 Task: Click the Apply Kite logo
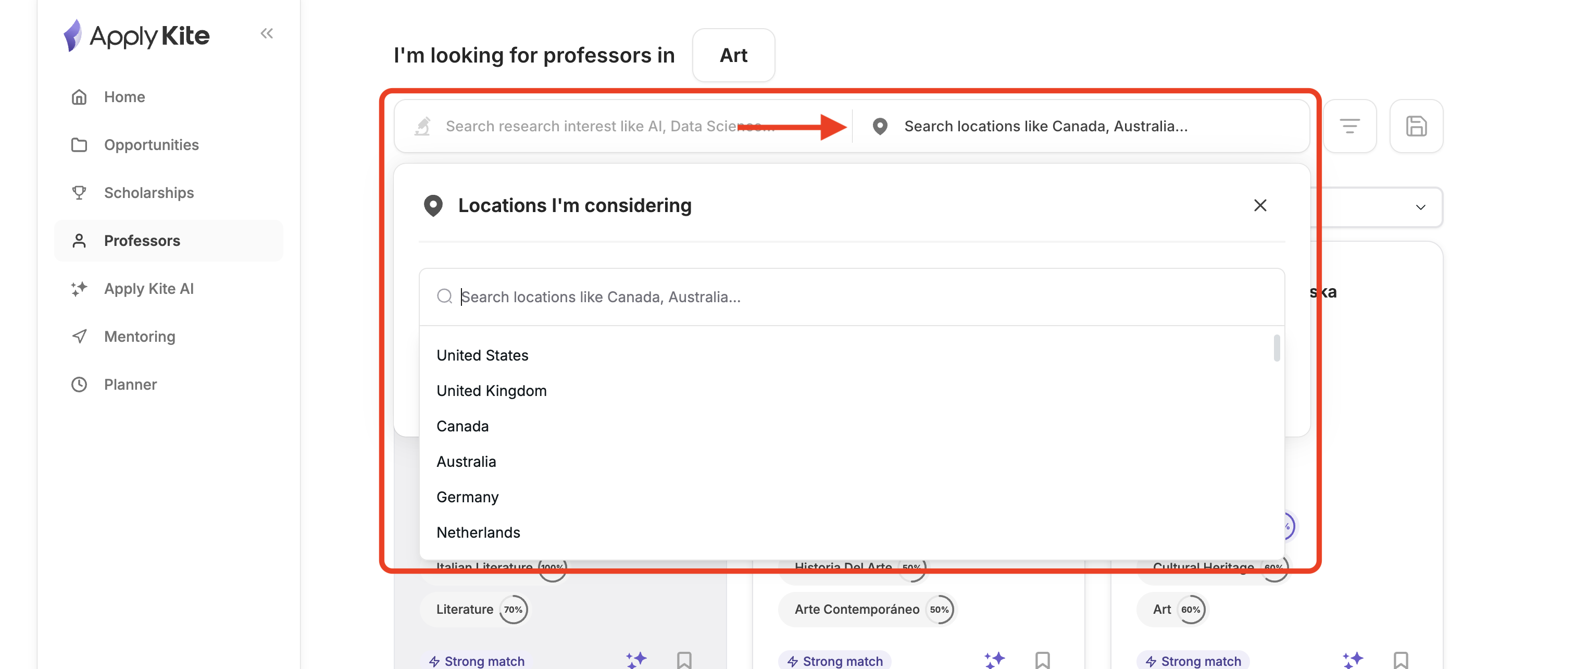coord(137,35)
